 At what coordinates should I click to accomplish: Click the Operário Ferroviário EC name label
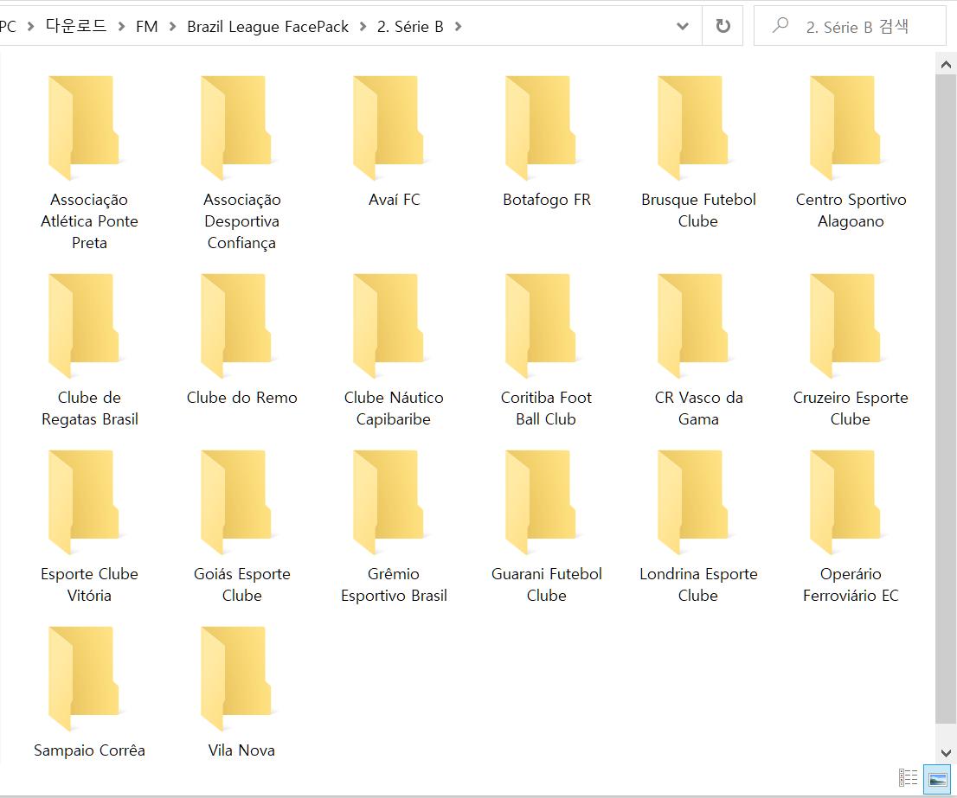851,584
